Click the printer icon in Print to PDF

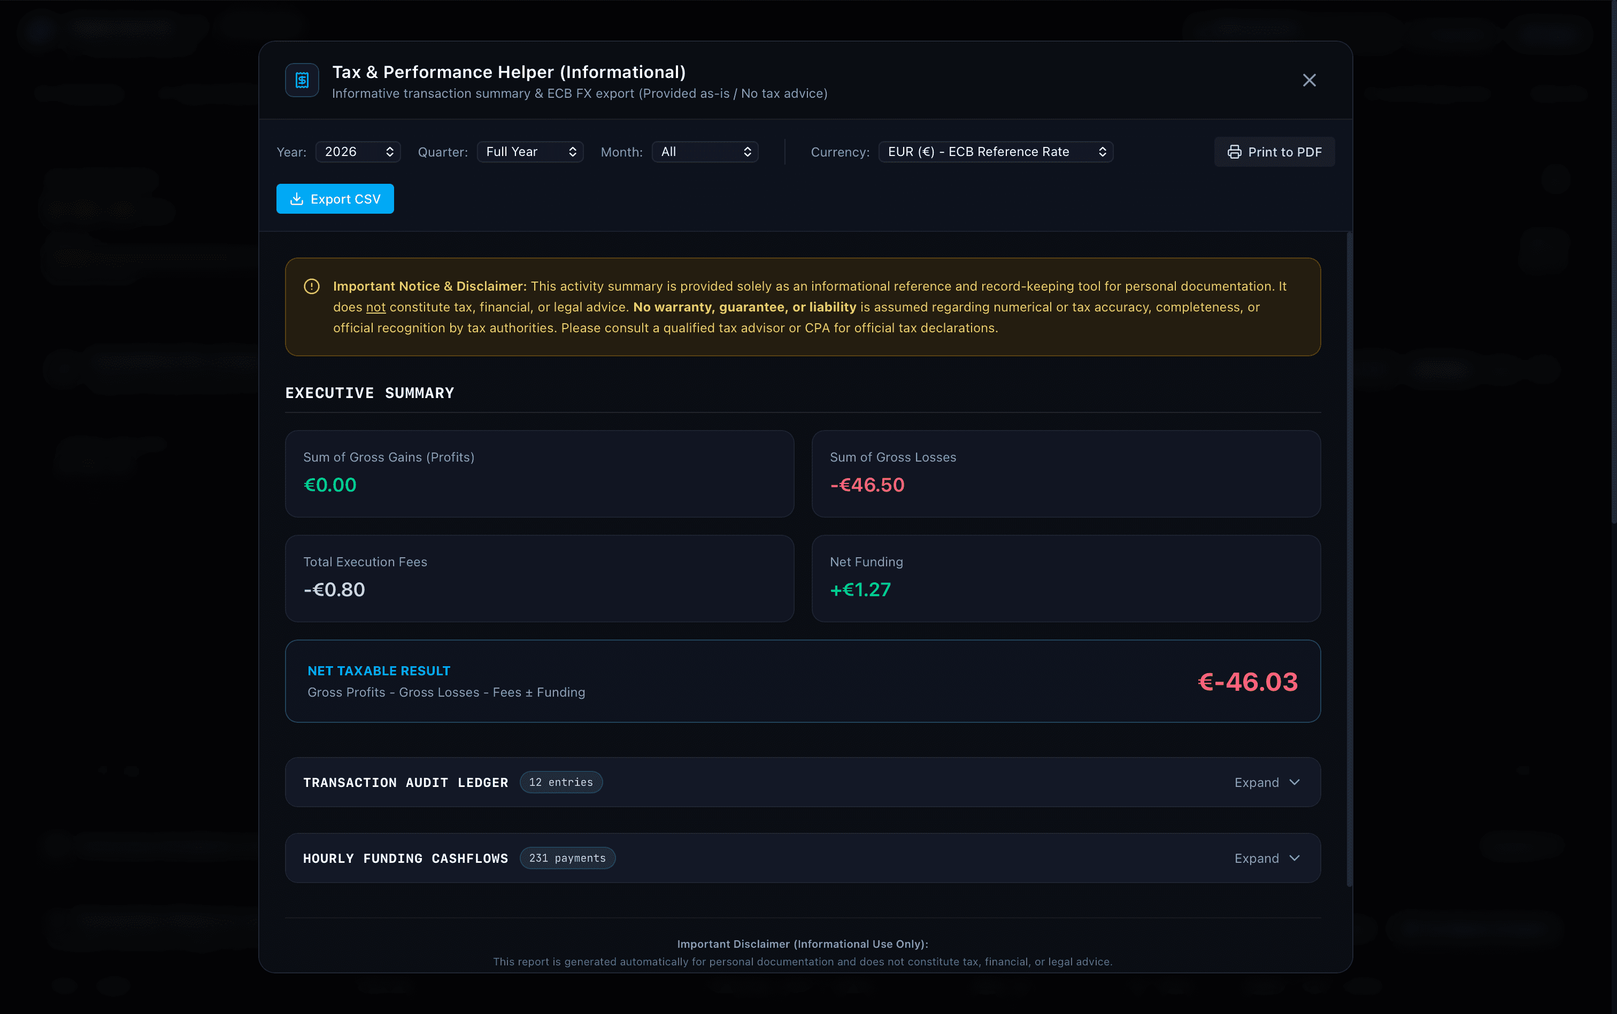(x=1234, y=152)
